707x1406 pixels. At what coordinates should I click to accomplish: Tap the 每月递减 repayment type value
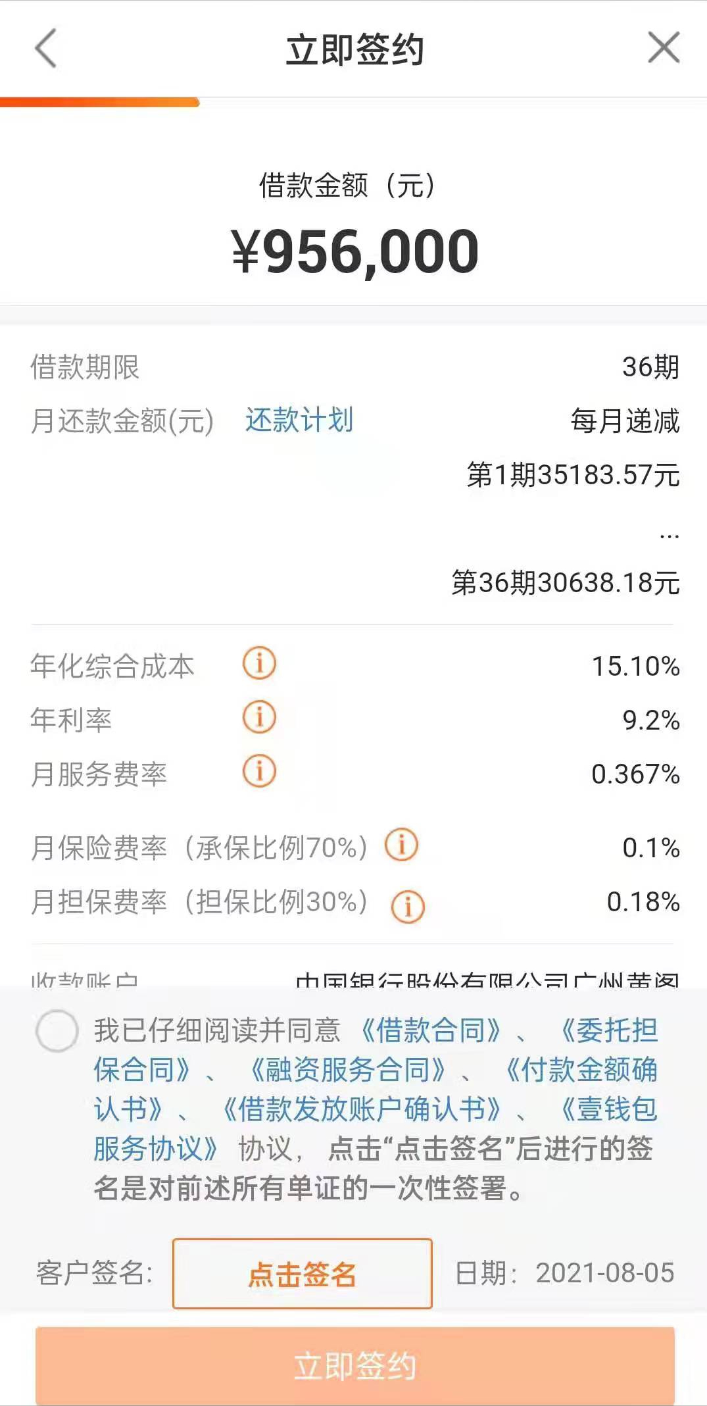(x=625, y=421)
